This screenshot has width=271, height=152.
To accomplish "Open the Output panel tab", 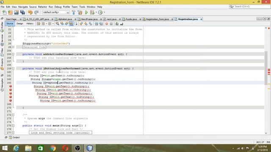I will (x=14, y=137).
